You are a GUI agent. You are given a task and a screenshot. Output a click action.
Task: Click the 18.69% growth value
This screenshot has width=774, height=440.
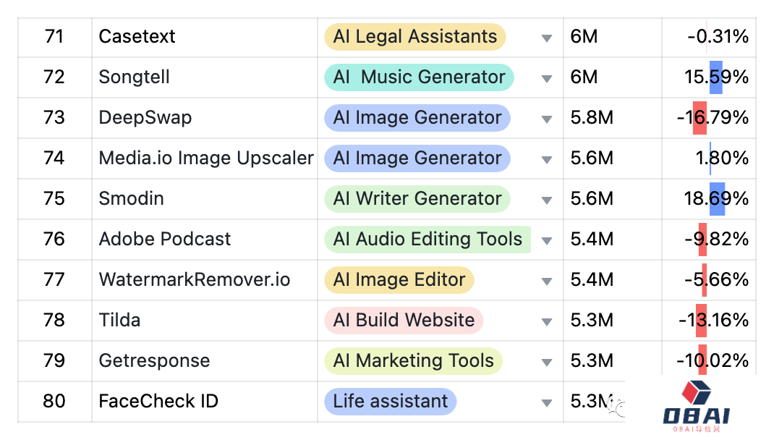point(717,198)
